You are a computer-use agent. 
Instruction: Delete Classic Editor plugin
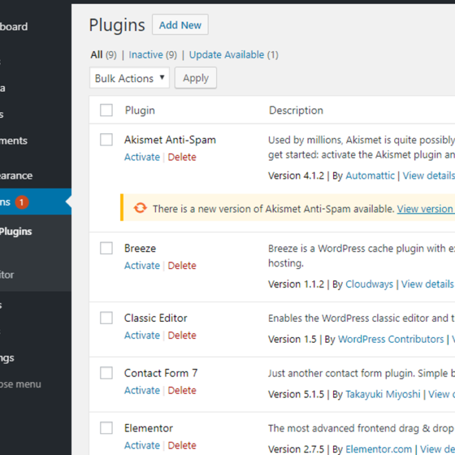coord(182,335)
